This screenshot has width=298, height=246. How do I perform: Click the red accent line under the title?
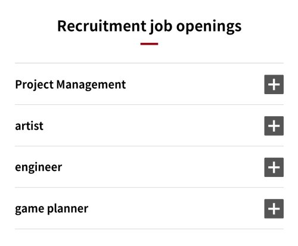pyautogui.click(x=149, y=44)
